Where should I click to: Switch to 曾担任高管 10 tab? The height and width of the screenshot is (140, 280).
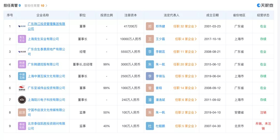[x=36, y=5]
